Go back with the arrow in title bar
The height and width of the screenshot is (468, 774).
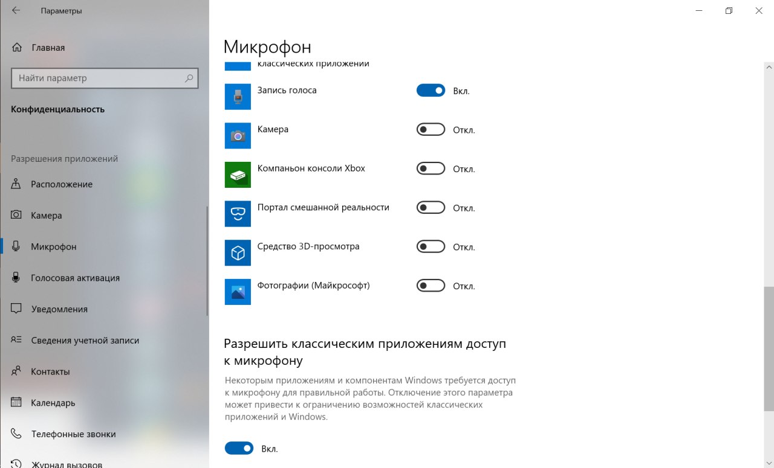point(16,11)
